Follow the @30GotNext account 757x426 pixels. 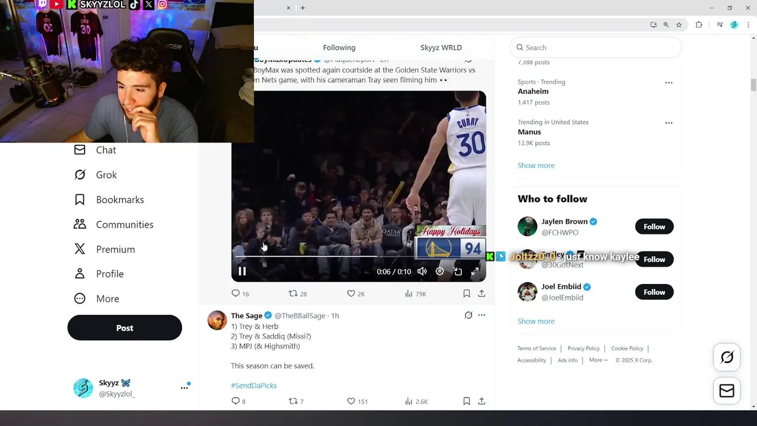click(654, 259)
